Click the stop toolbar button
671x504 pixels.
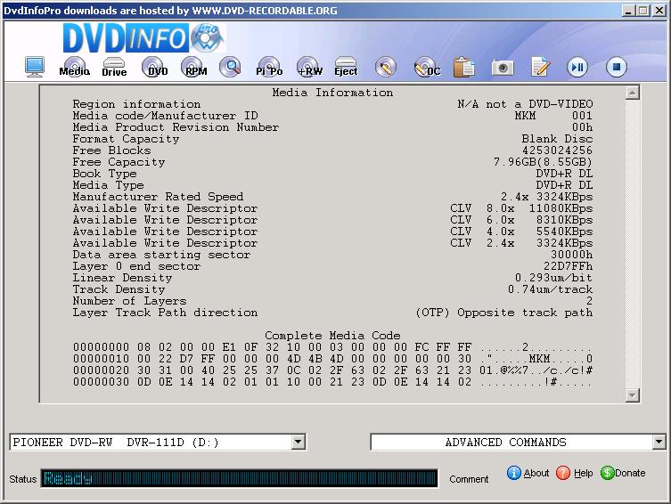617,67
